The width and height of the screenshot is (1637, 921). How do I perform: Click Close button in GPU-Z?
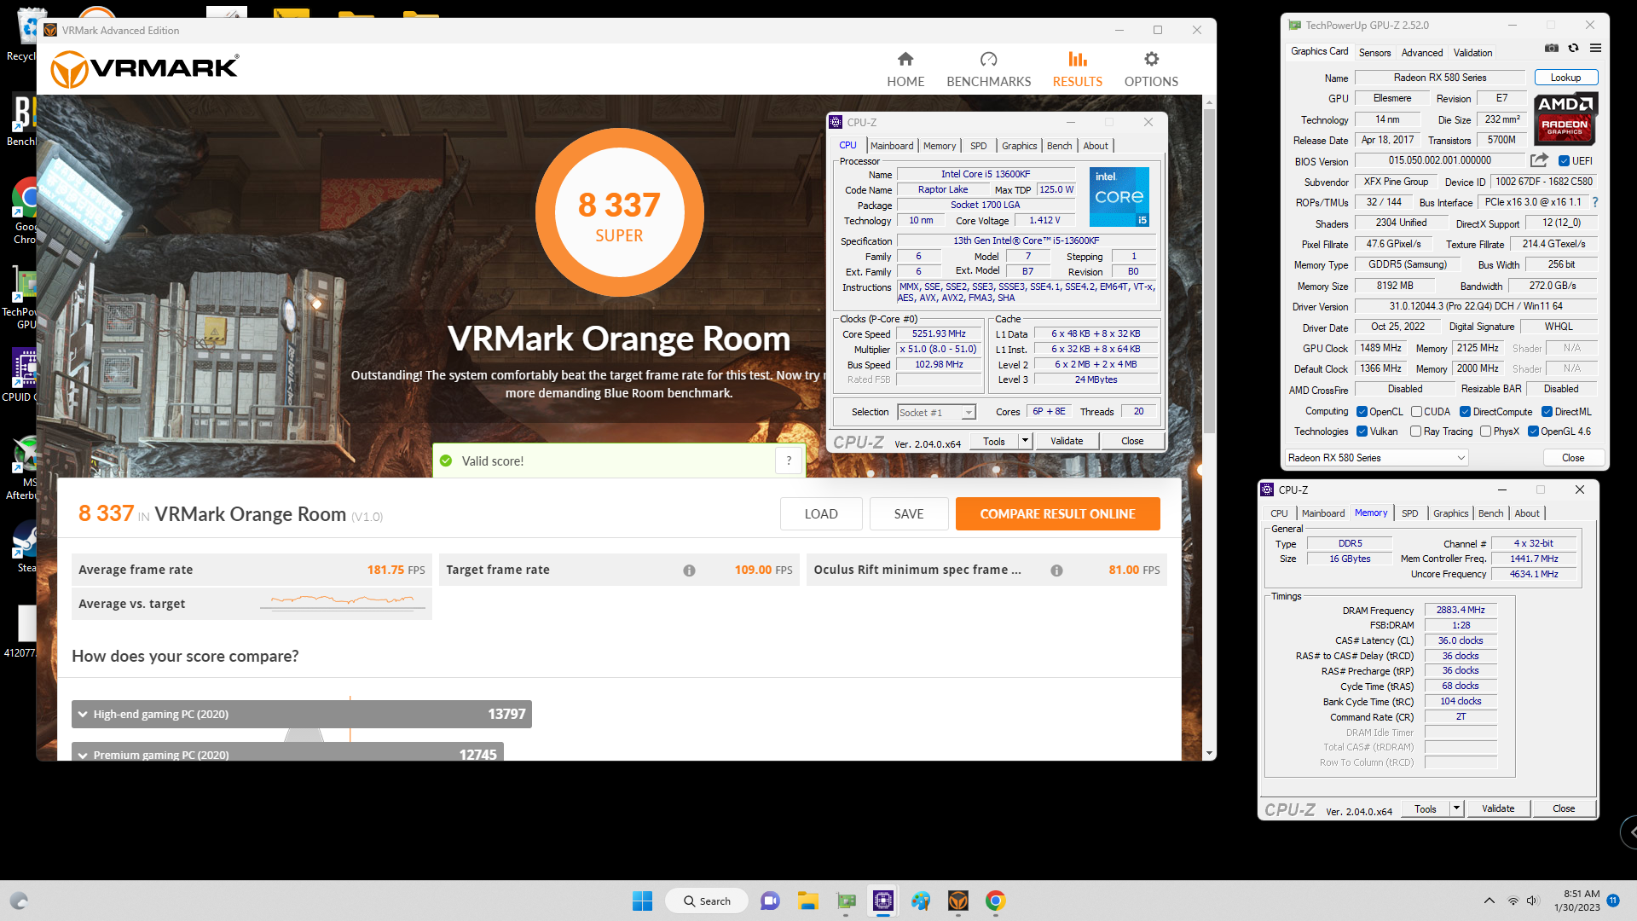[1573, 458]
